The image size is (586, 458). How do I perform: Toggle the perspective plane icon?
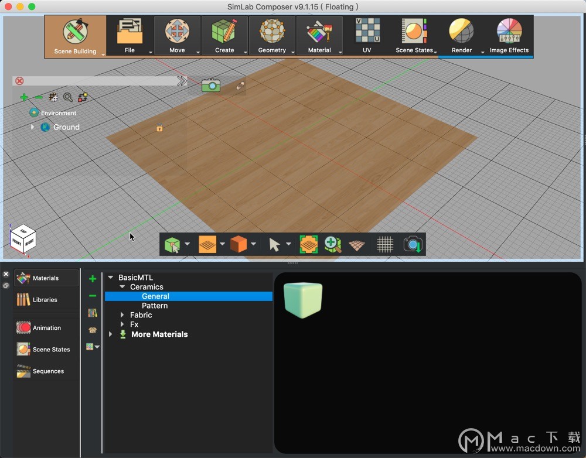356,245
